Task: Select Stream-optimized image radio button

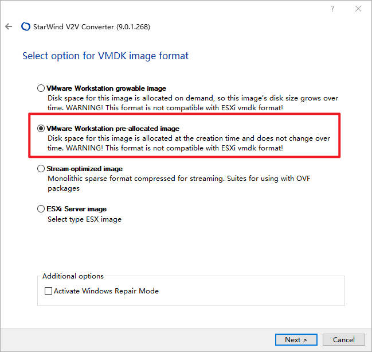Action: pyautogui.click(x=41, y=168)
